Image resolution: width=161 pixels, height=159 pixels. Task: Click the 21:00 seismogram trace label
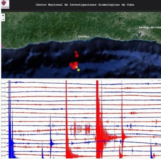tap(3, 143)
